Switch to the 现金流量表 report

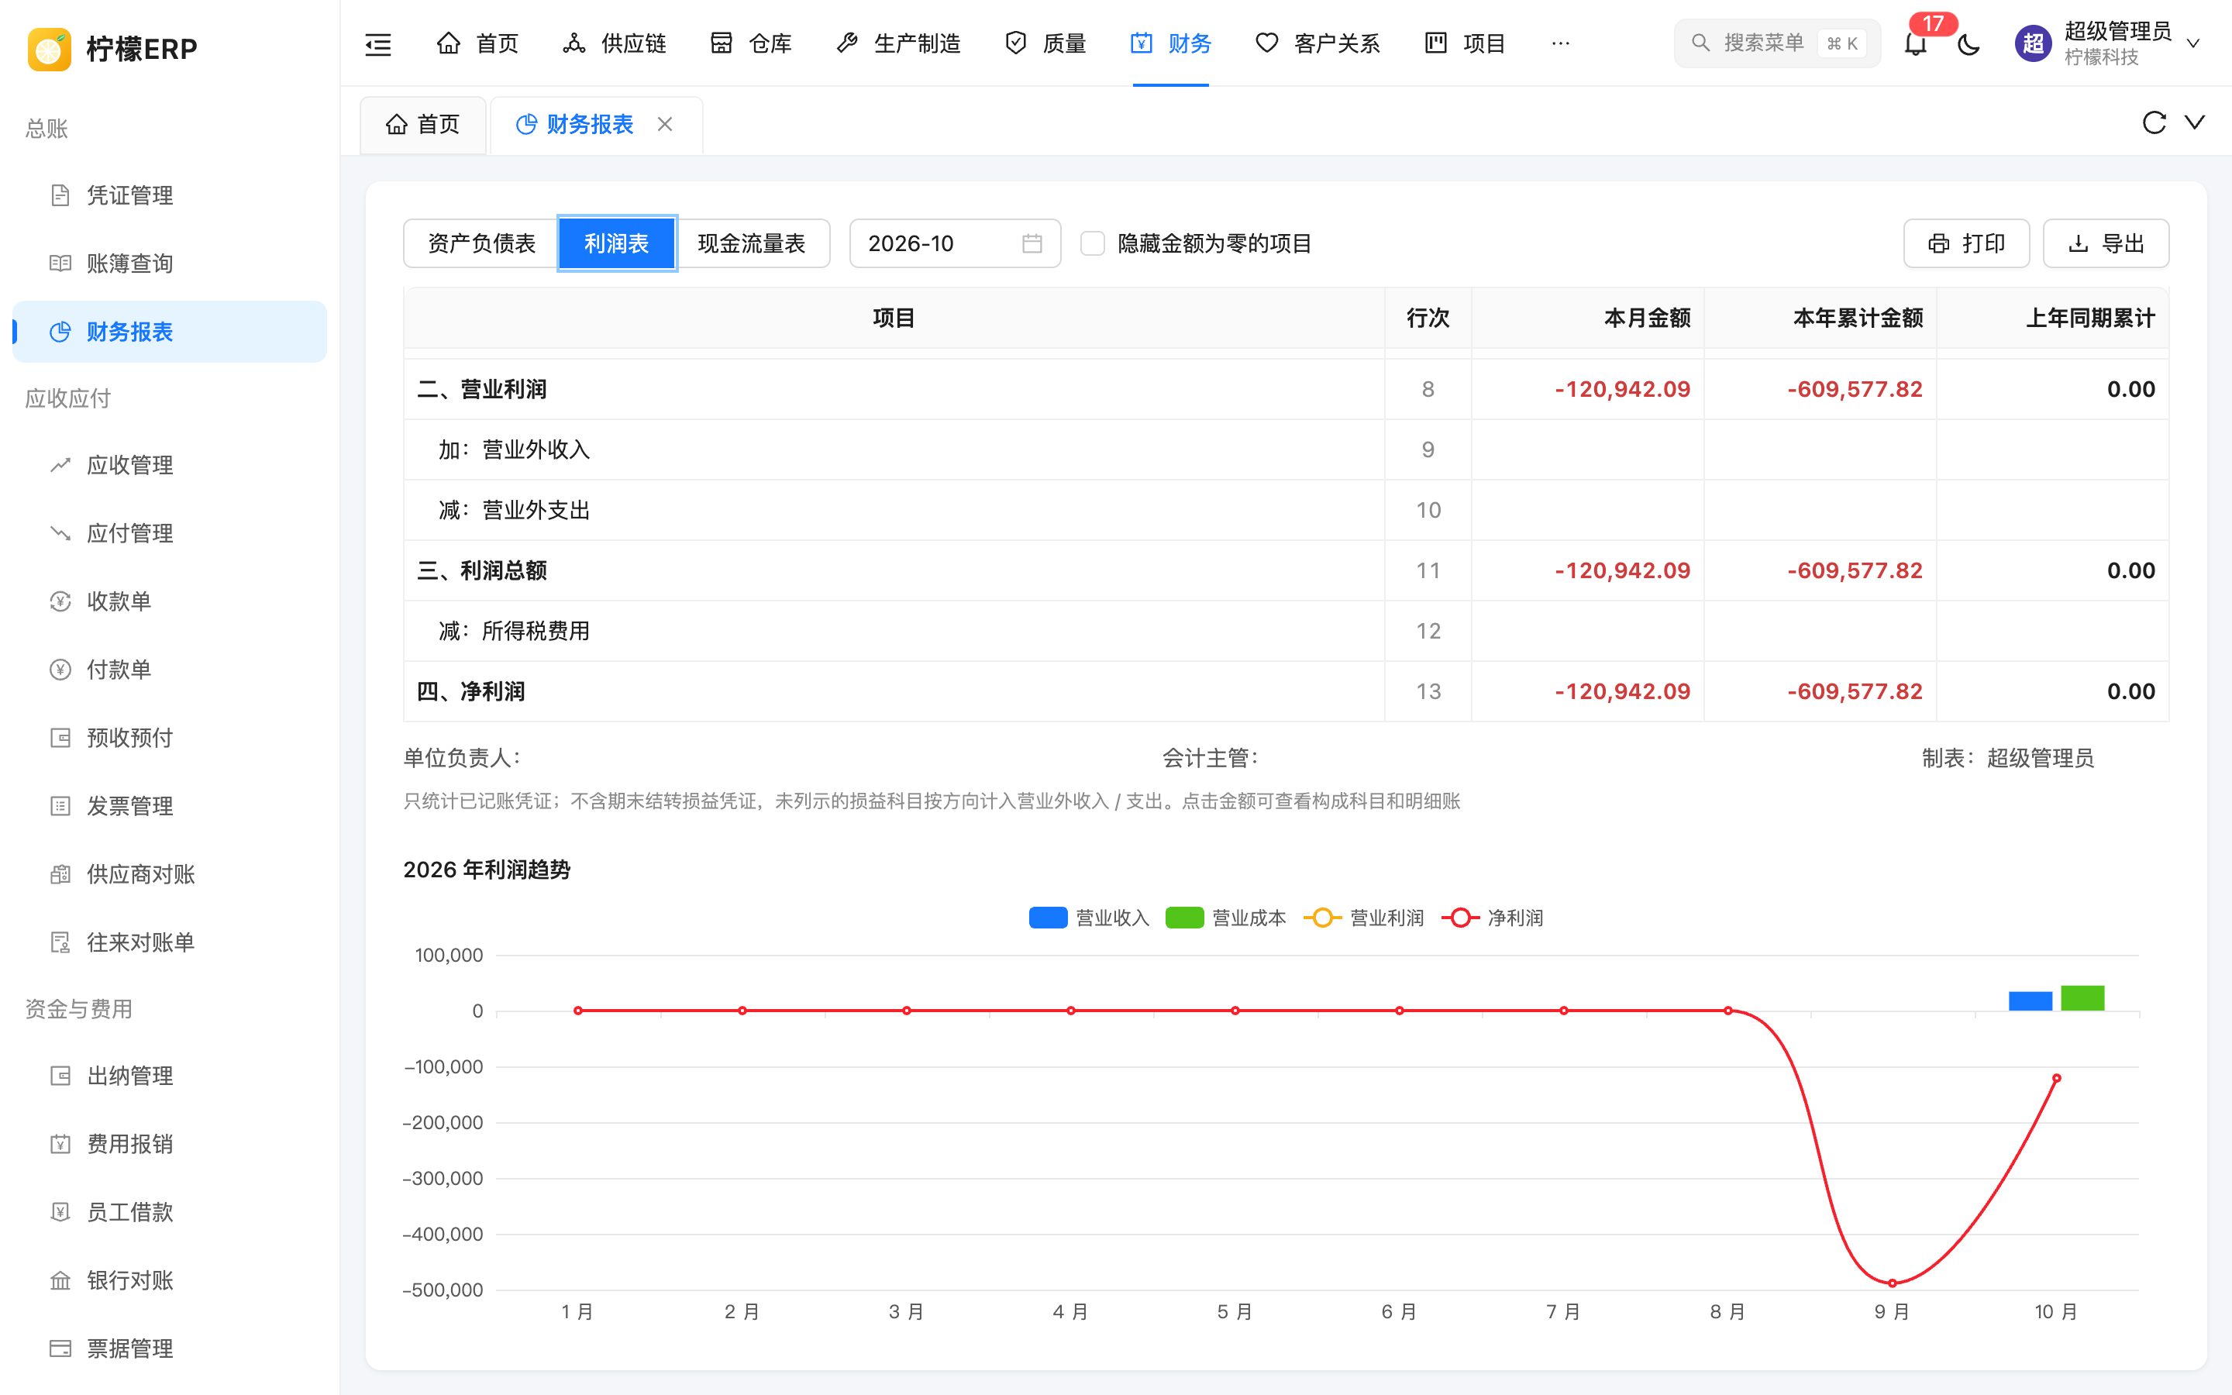pyautogui.click(x=752, y=243)
